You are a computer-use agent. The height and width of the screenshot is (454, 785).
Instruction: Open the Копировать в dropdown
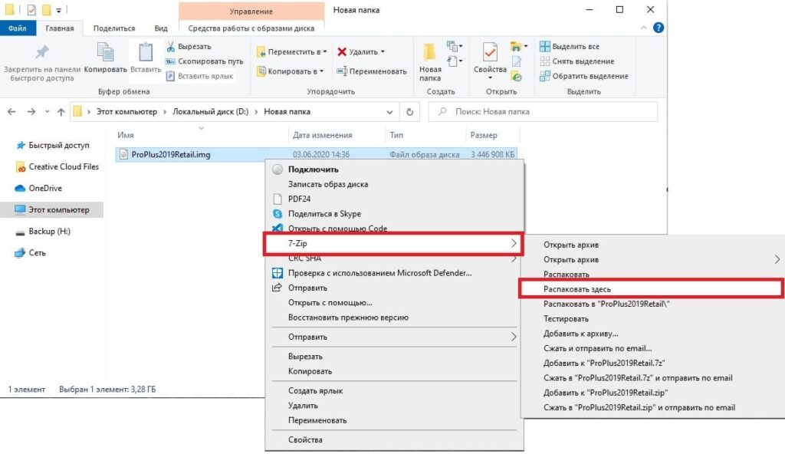[291, 71]
